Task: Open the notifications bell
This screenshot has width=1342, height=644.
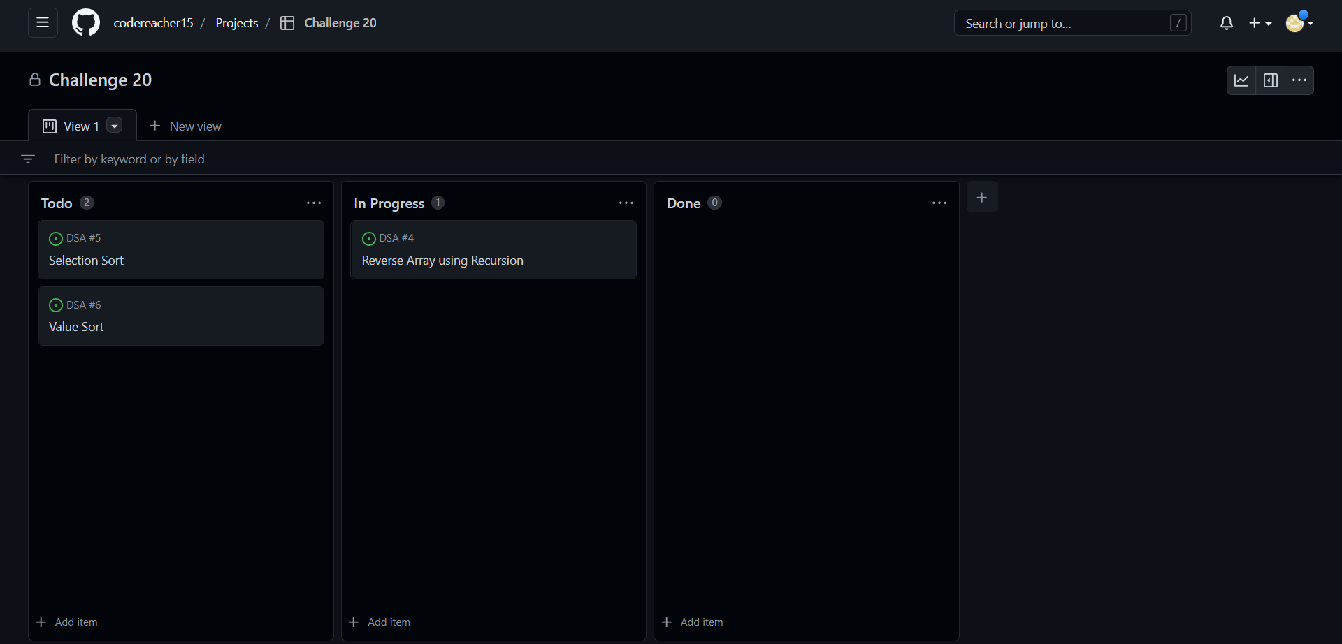Action: pyautogui.click(x=1227, y=22)
